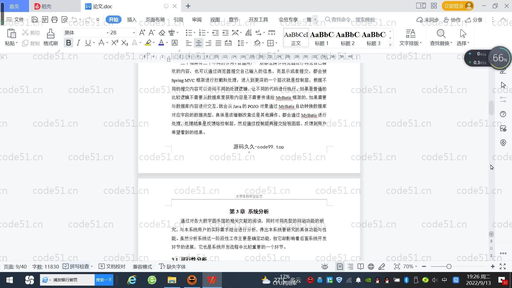512x288 pixels.
Task: Open the font name dropdown
Action: click(x=107, y=33)
